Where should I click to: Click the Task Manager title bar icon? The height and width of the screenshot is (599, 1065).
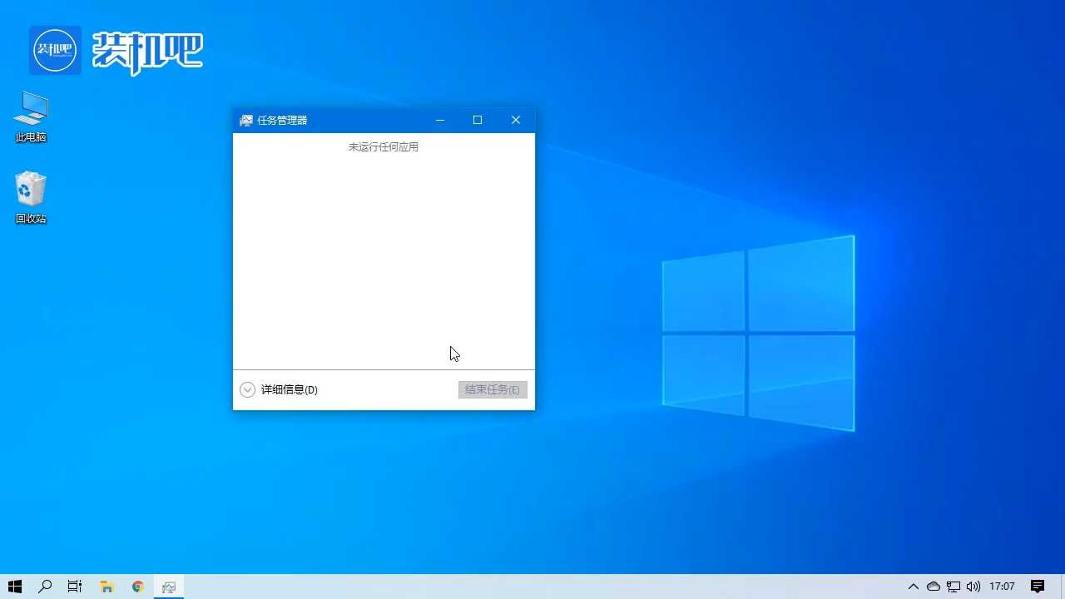coord(246,120)
